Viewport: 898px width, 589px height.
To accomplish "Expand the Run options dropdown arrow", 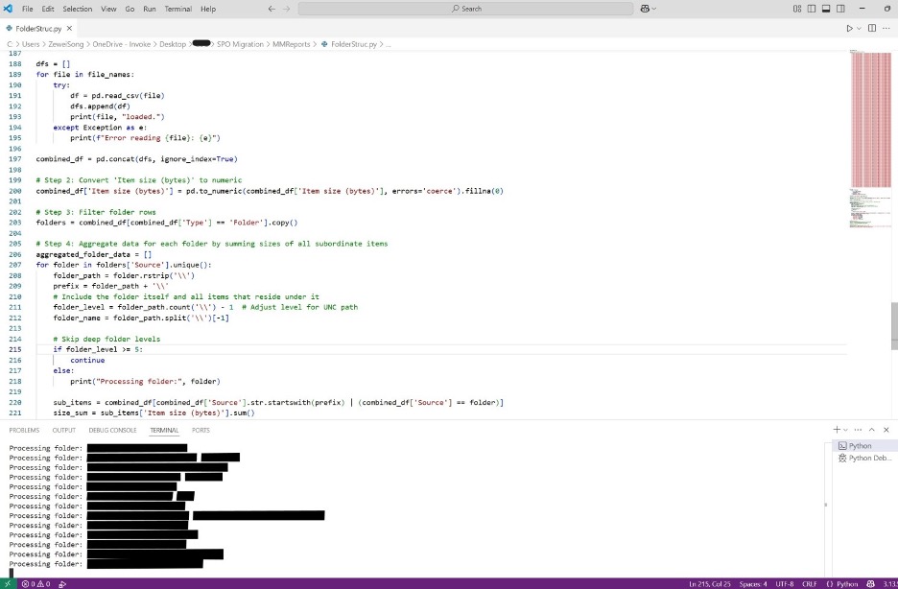I will [859, 28].
